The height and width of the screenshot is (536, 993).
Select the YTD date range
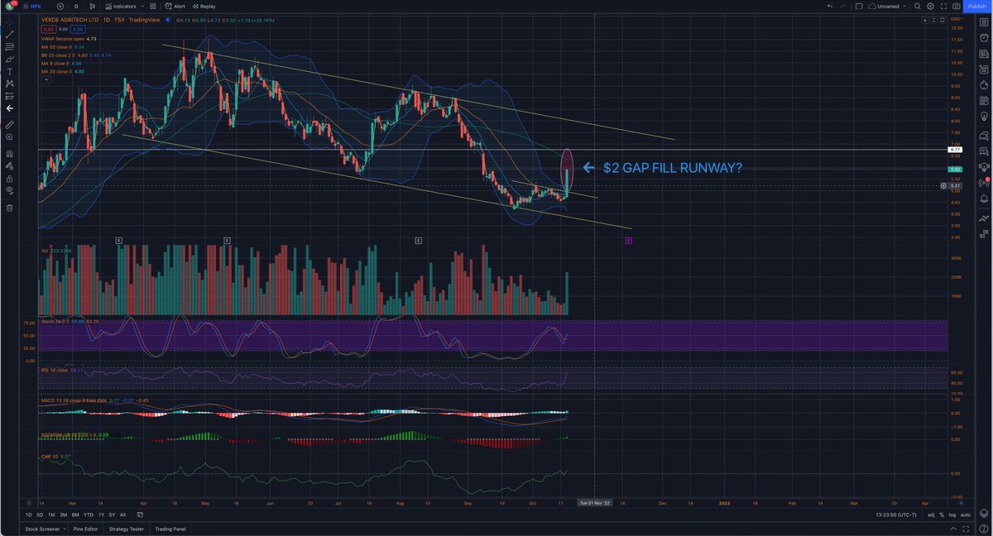tap(88, 514)
